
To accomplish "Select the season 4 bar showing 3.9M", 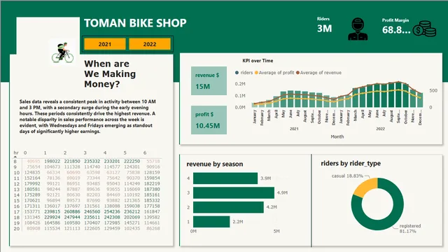I will [x=225, y=178].
